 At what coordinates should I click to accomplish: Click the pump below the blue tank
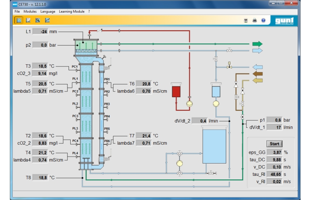216,103
